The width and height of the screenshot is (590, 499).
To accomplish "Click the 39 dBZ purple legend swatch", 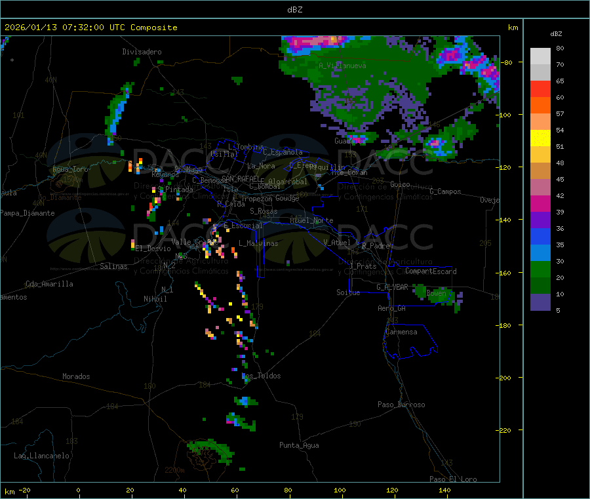I will click(x=540, y=220).
